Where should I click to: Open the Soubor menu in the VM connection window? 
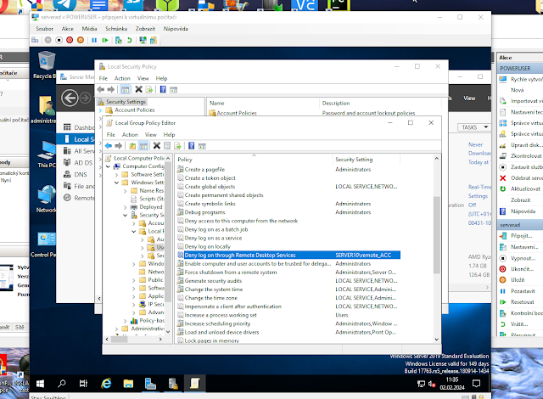(45, 29)
